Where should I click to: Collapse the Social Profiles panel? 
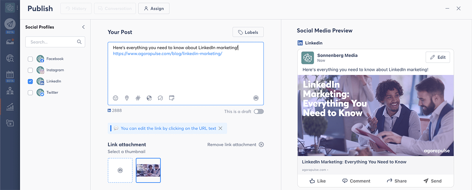[x=83, y=27]
